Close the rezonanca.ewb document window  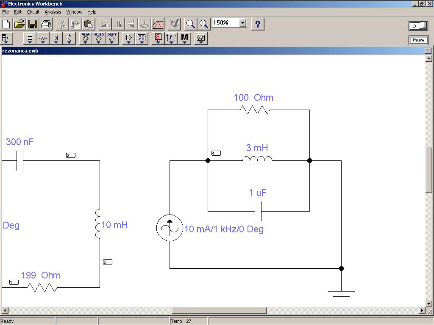pos(428,51)
